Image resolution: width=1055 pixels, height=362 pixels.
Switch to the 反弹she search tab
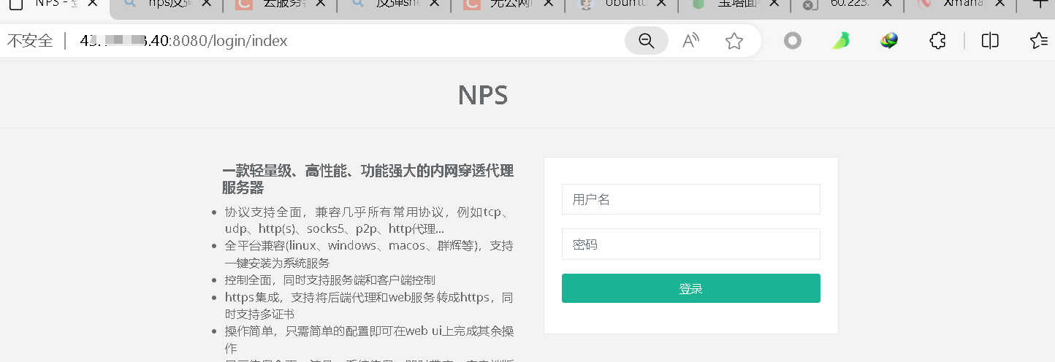(x=393, y=5)
